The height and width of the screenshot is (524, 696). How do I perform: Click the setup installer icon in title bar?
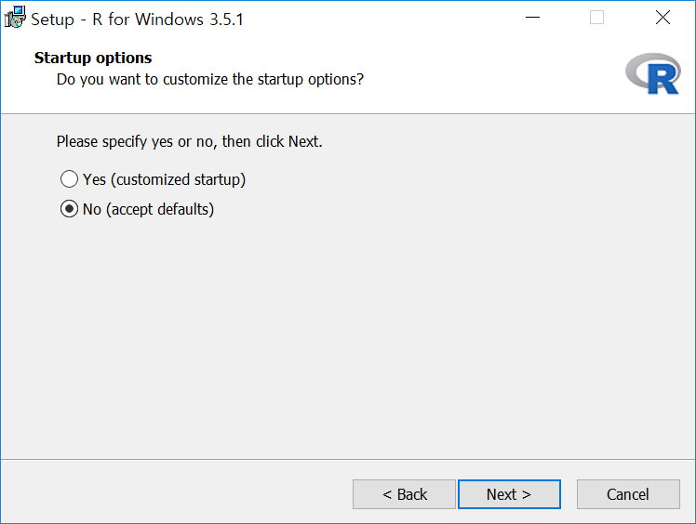coord(15,18)
